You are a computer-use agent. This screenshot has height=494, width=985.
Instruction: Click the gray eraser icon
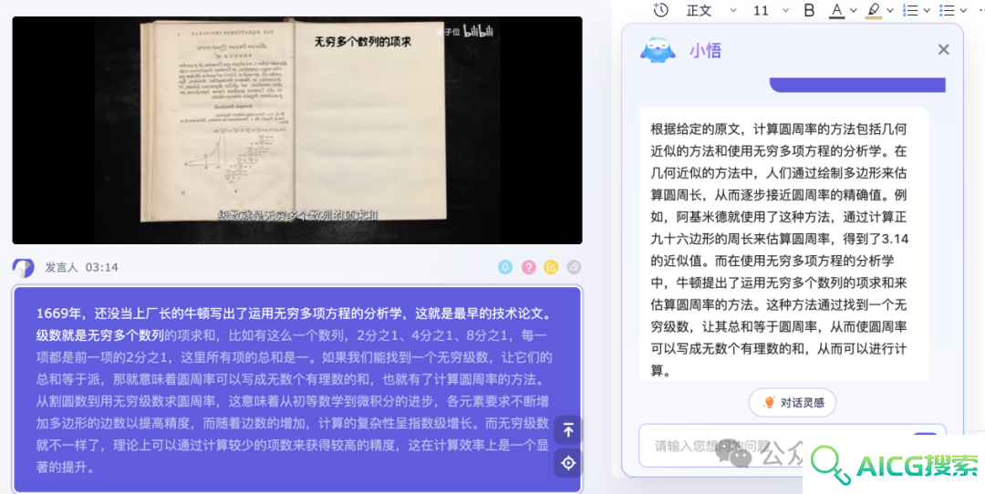pos(574,267)
